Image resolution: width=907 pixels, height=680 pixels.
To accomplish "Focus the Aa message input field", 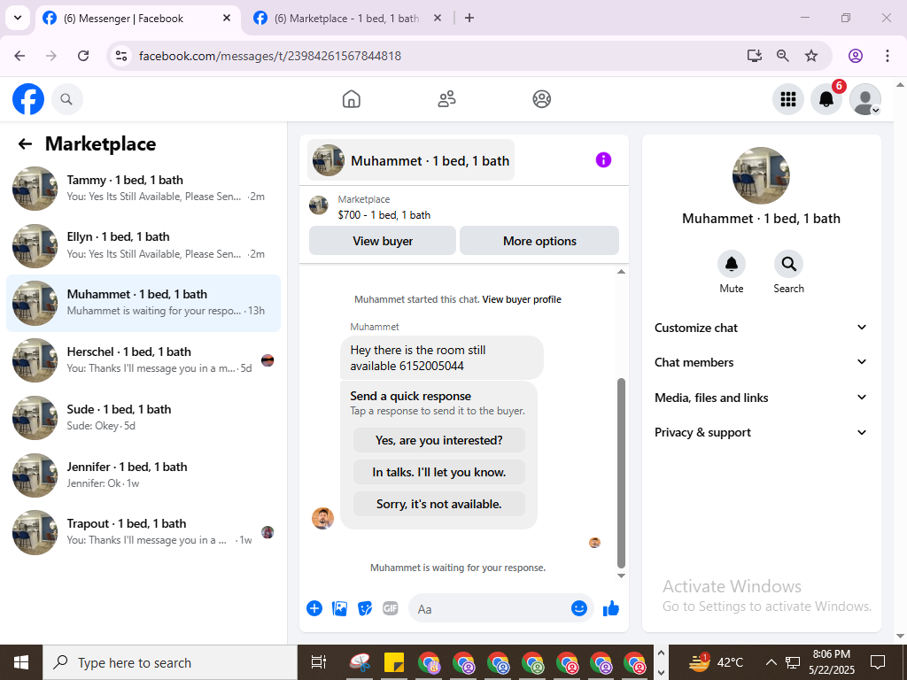I will point(492,609).
